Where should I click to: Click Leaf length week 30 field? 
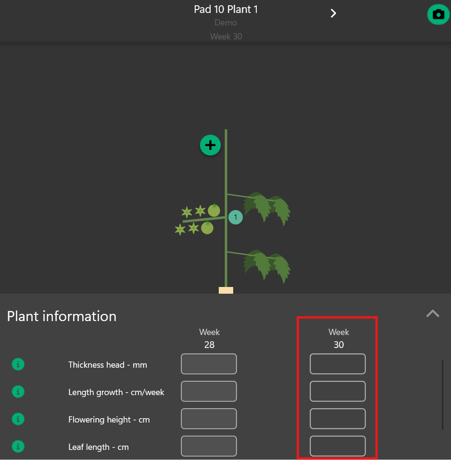coord(338,446)
